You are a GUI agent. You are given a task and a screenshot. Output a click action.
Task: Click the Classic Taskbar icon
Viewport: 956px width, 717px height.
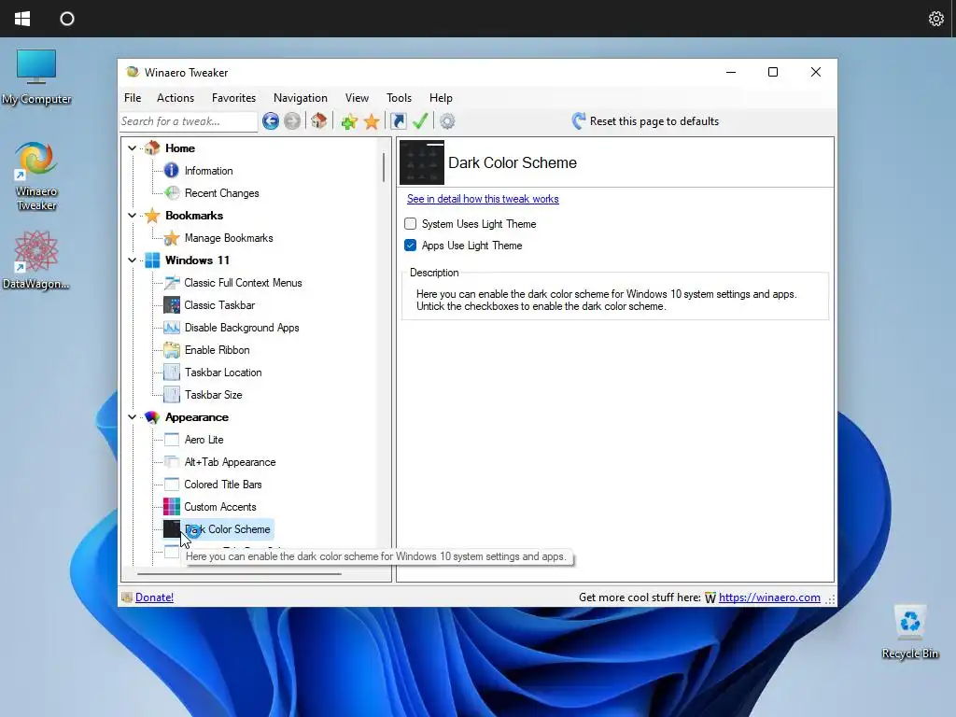click(172, 305)
